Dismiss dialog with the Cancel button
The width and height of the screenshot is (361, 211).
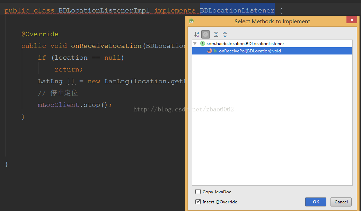[341, 202]
